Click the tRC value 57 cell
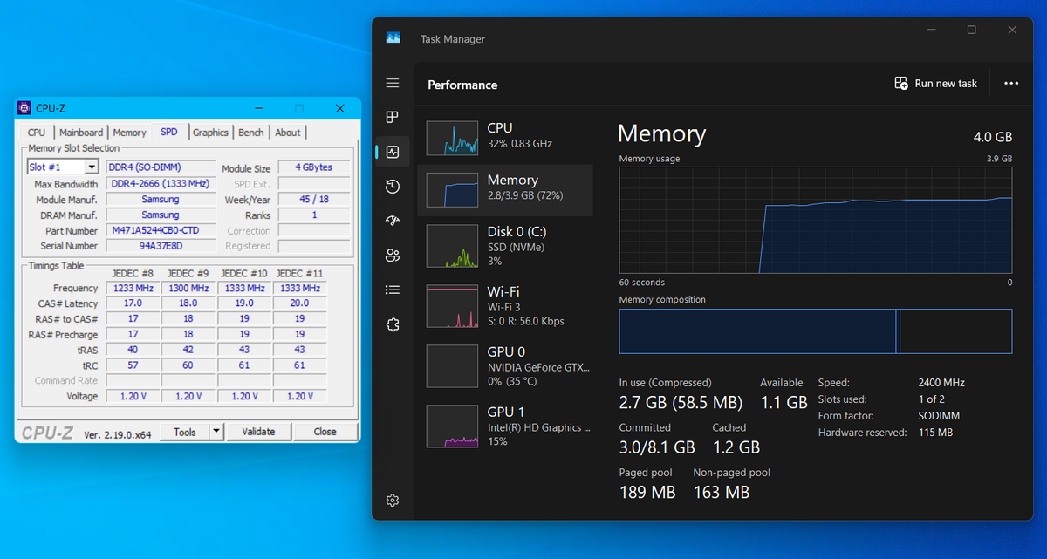Image resolution: width=1047 pixels, height=559 pixels. pyautogui.click(x=133, y=365)
